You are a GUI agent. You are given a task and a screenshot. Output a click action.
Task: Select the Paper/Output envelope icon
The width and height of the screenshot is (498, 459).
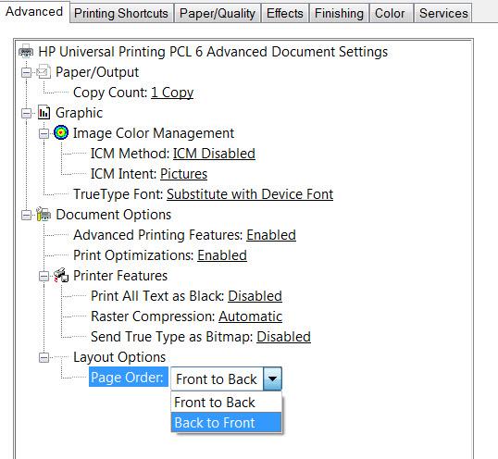(44, 72)
